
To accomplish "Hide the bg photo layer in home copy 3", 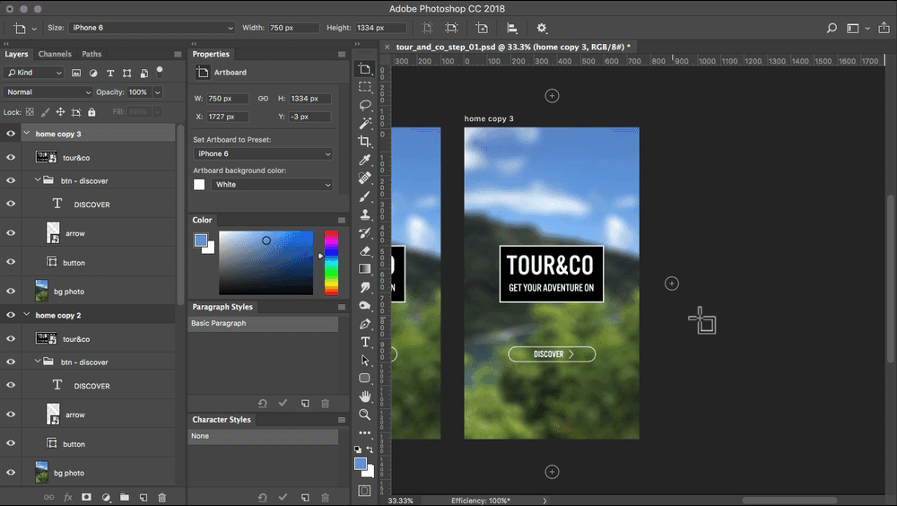I will [11, 292].
